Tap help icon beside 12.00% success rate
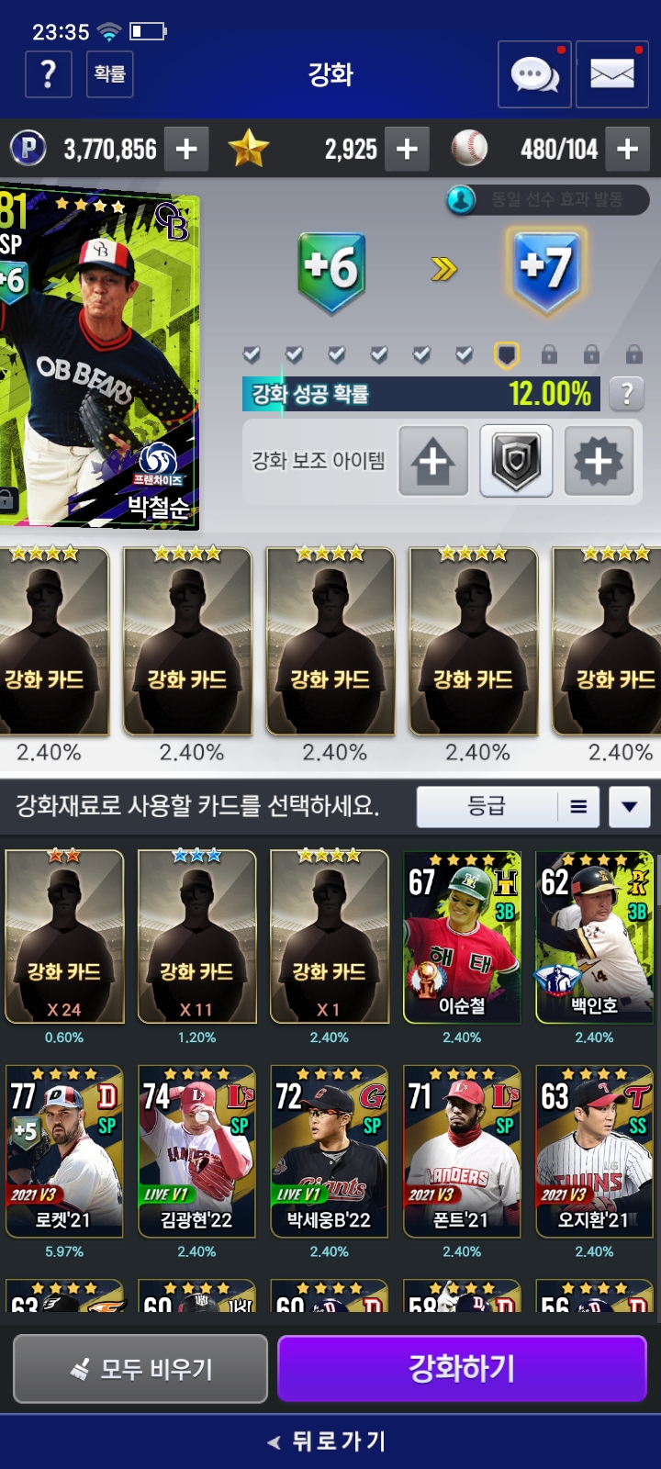The image size is (661, 1469). click(627, 394)
